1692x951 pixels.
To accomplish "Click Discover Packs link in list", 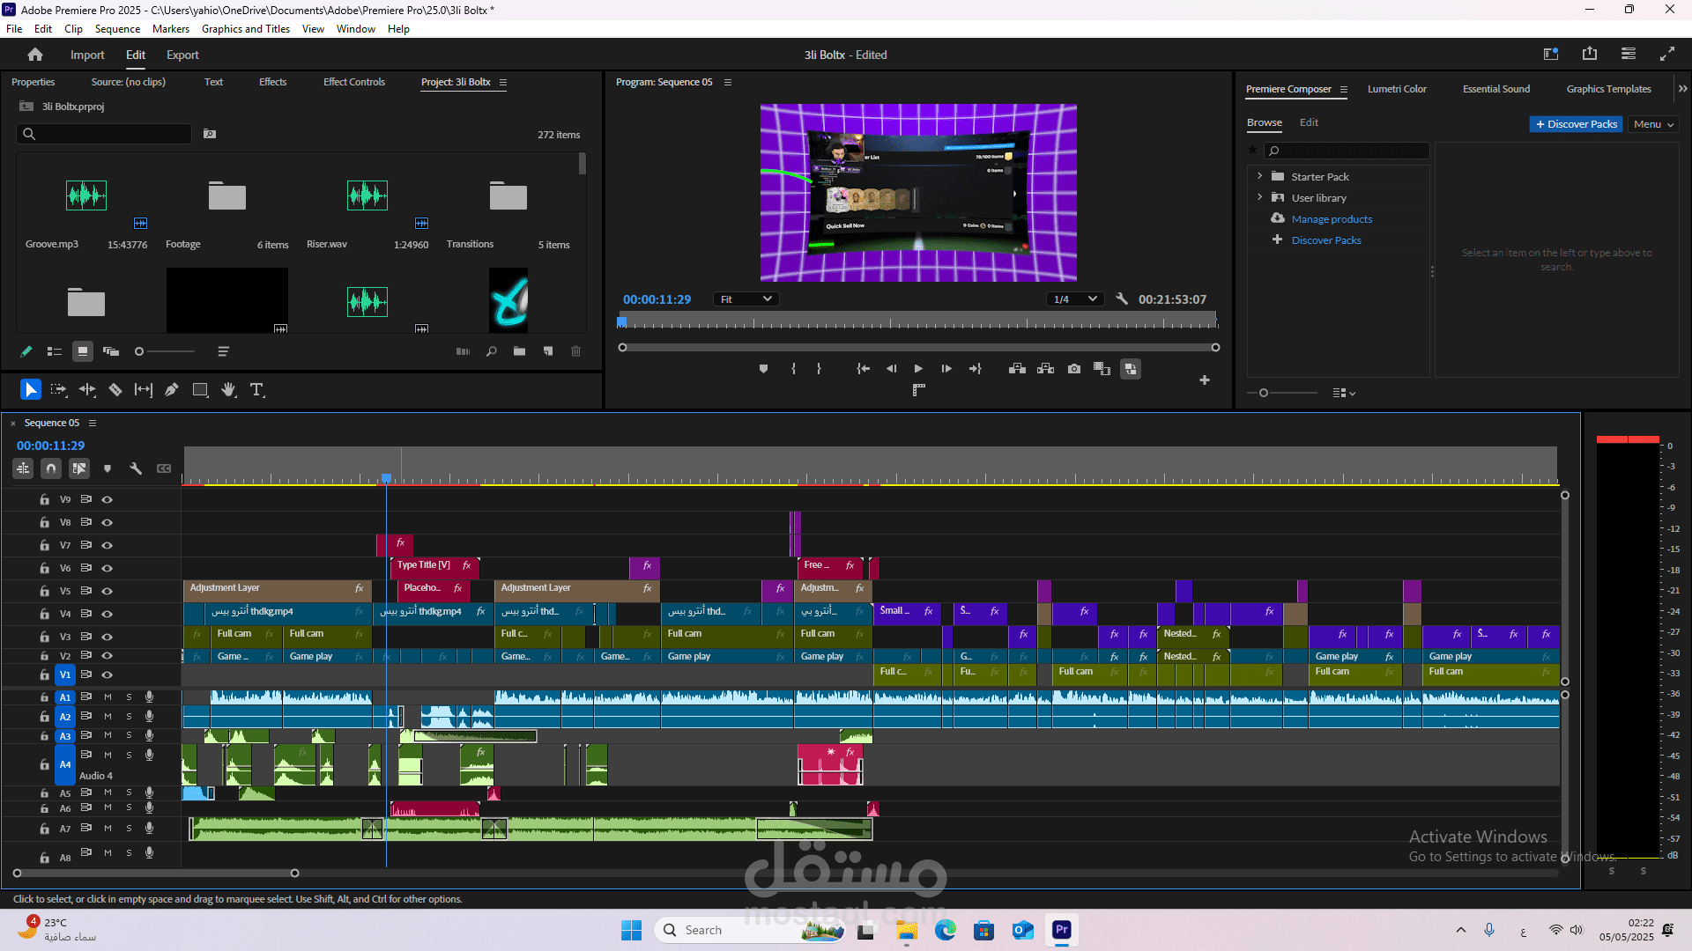I will tap(1326, 240).
